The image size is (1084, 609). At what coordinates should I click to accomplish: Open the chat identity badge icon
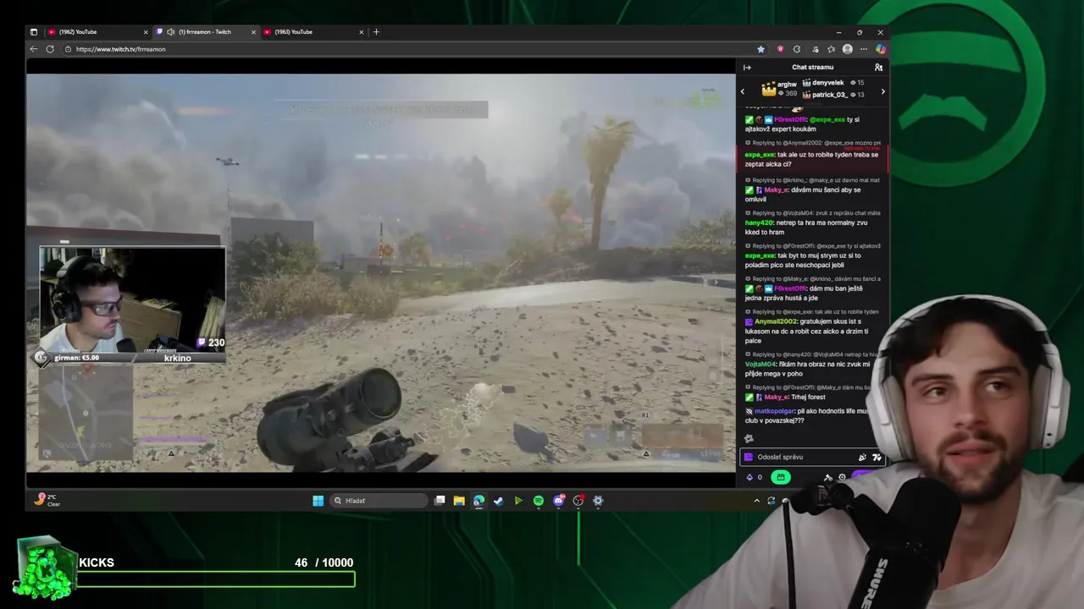[x=748, y=457]
